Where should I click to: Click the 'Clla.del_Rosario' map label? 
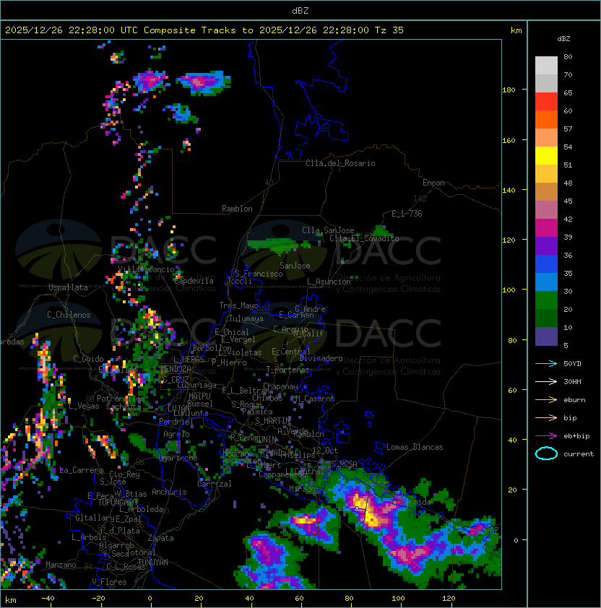tap(340, 163)
